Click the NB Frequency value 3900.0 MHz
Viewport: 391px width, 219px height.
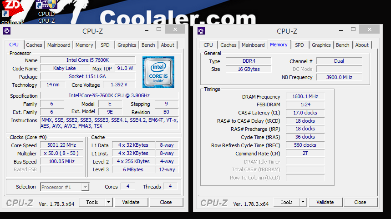coord(339,77)
